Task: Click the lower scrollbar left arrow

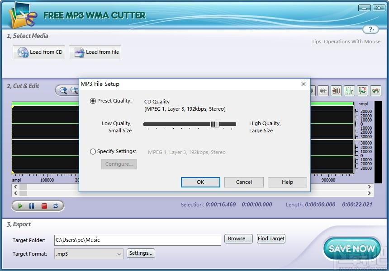Action: pyautogui.click(x=16, y=193)
